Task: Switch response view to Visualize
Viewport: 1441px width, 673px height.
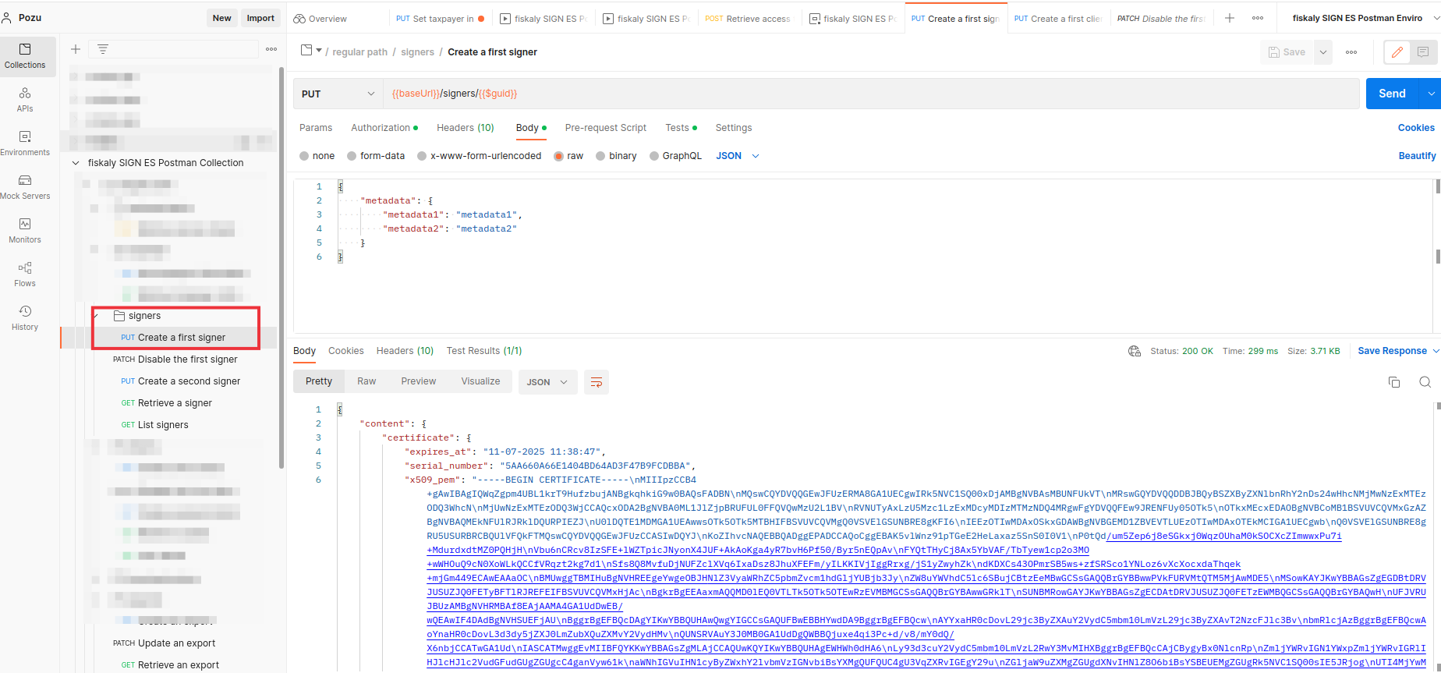Action: click(x=480, y=381)
